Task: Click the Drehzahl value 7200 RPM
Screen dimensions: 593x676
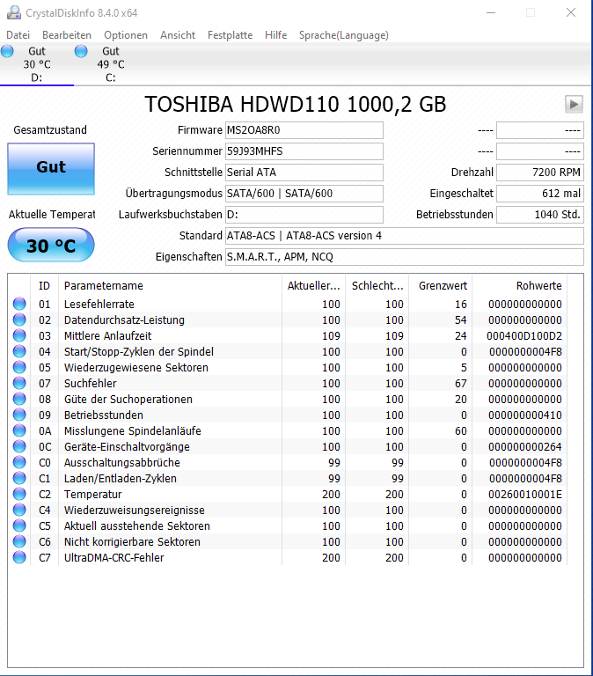Action: (x=540, y=173)
